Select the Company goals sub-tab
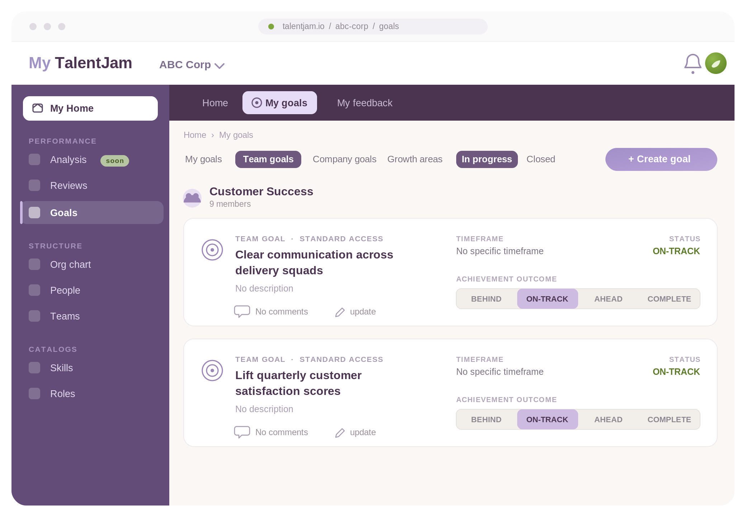The height and width of the screenshot is (517, 746). coord(345,159)
